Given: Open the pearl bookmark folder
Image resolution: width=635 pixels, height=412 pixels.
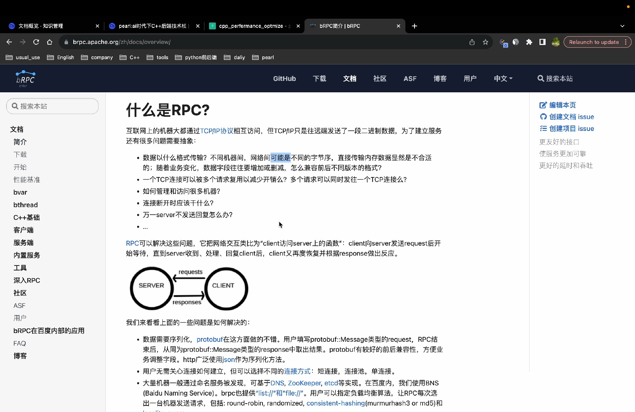Looking at the screenshot, I should pyautogui.click(x=263, y=58).
